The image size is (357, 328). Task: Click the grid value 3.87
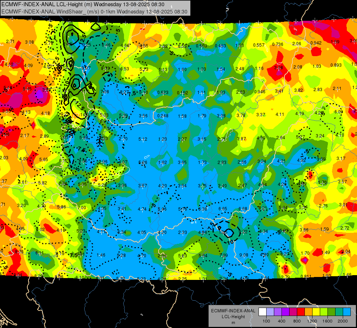241,138
